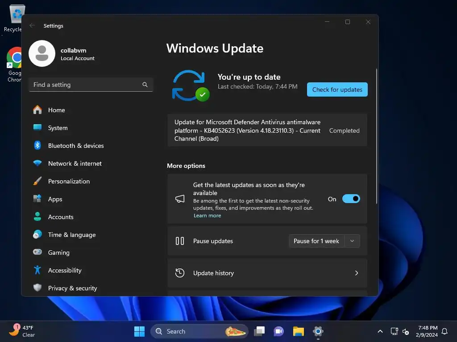Image resolution: width=457 pixels, height=342 pixels.
Task: Click the megaphone icon for latest updates
Action: coord(180,199)
